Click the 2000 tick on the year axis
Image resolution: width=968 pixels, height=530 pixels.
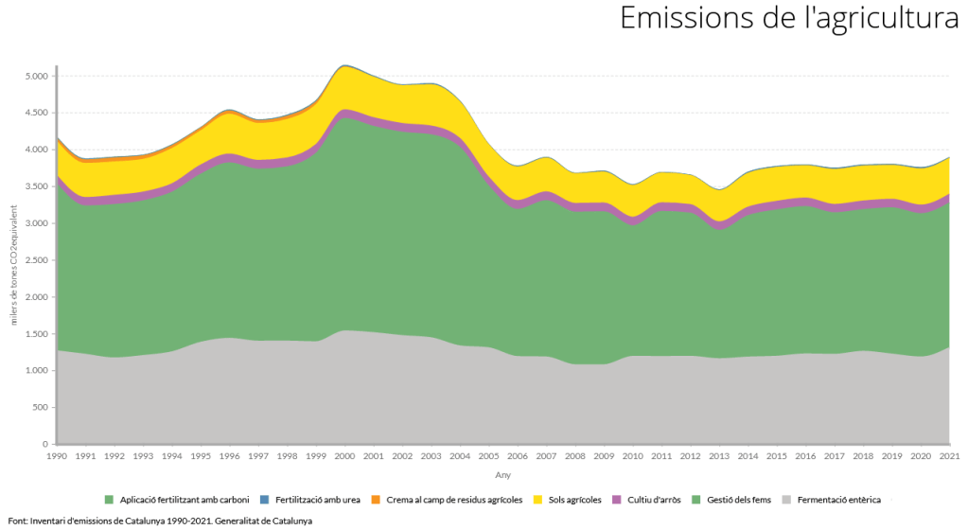tap(344, 455)
